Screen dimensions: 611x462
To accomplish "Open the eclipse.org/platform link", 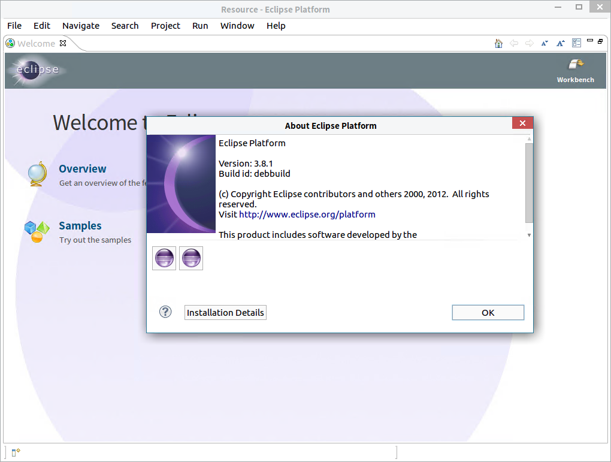I will click(x=307, y=215).
